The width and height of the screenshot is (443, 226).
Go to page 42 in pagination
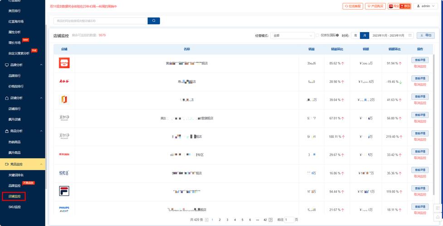[x=265, y=220]
